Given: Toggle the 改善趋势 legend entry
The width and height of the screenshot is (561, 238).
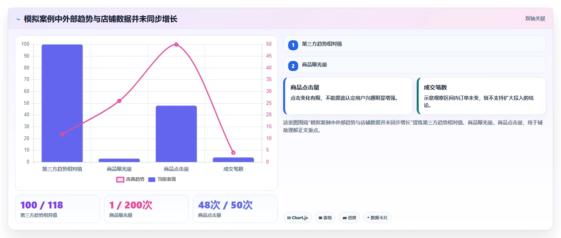Looking at the screenshot, I should click(130, 179).
